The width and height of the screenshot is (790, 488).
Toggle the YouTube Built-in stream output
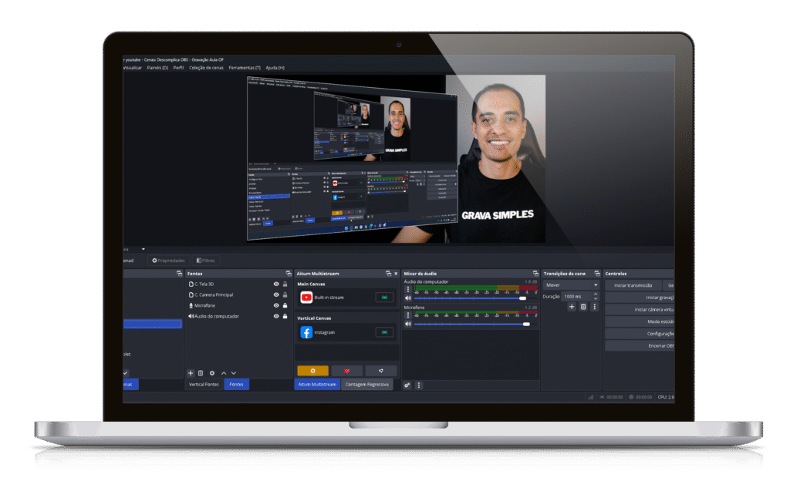[383, 297]
